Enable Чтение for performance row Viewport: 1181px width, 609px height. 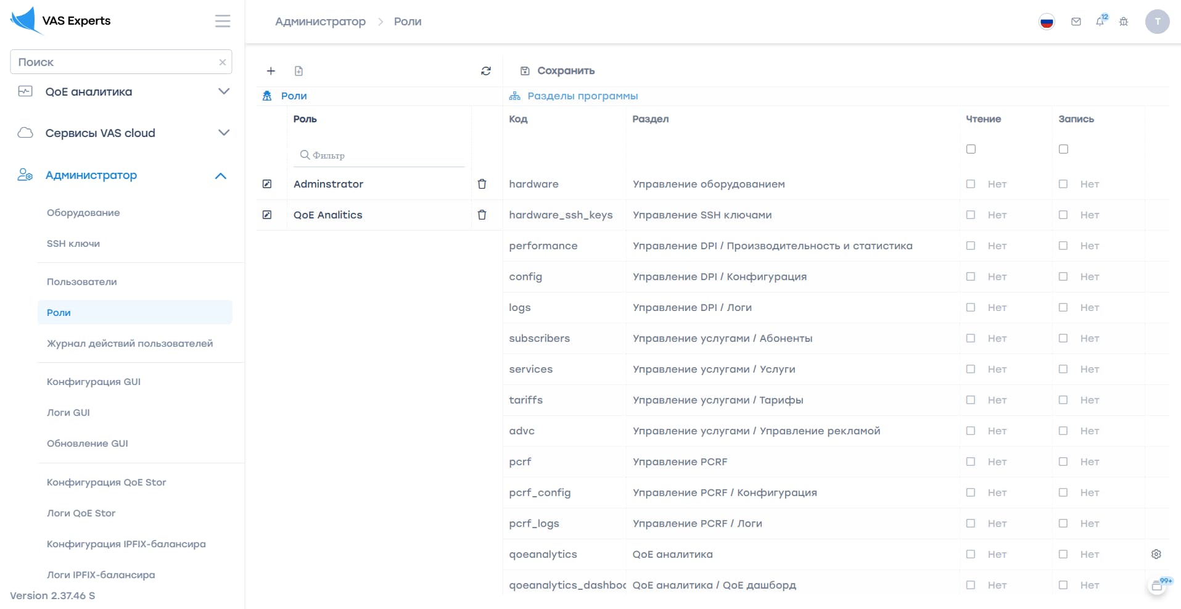coord(971,246)
